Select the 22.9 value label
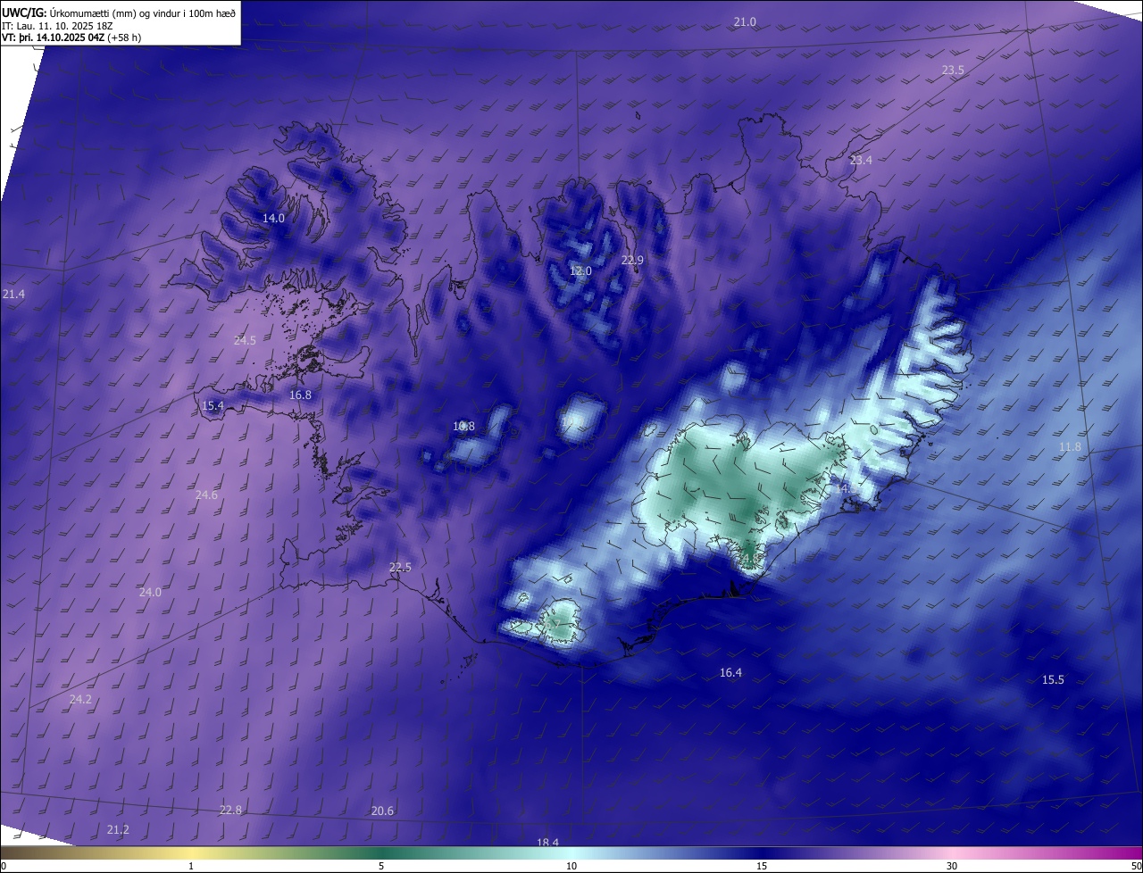Screen dimensions: 1143x873 point(631,260)
